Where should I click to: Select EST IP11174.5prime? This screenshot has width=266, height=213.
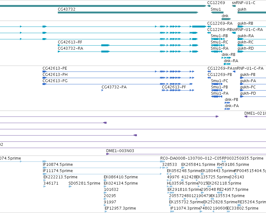point(58,171)
